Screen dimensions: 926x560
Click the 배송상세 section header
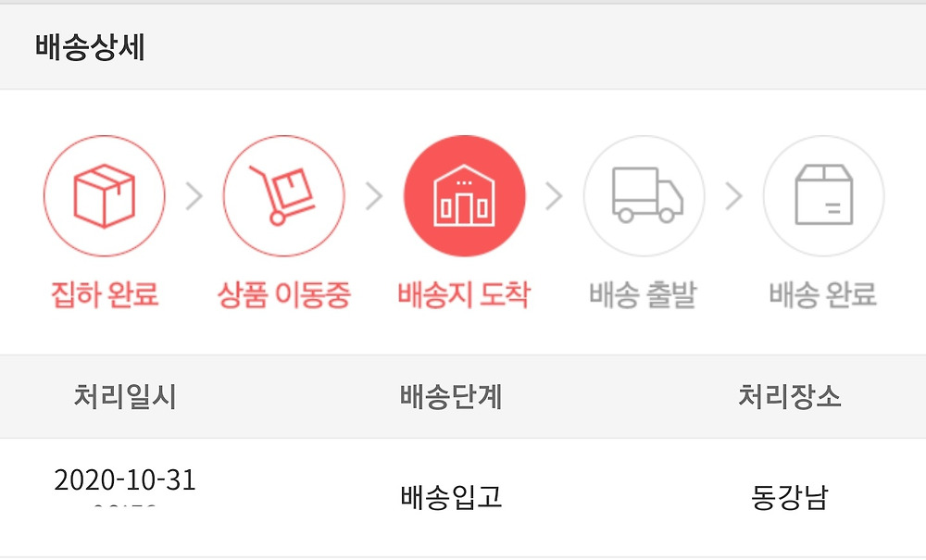coord(90,47)
